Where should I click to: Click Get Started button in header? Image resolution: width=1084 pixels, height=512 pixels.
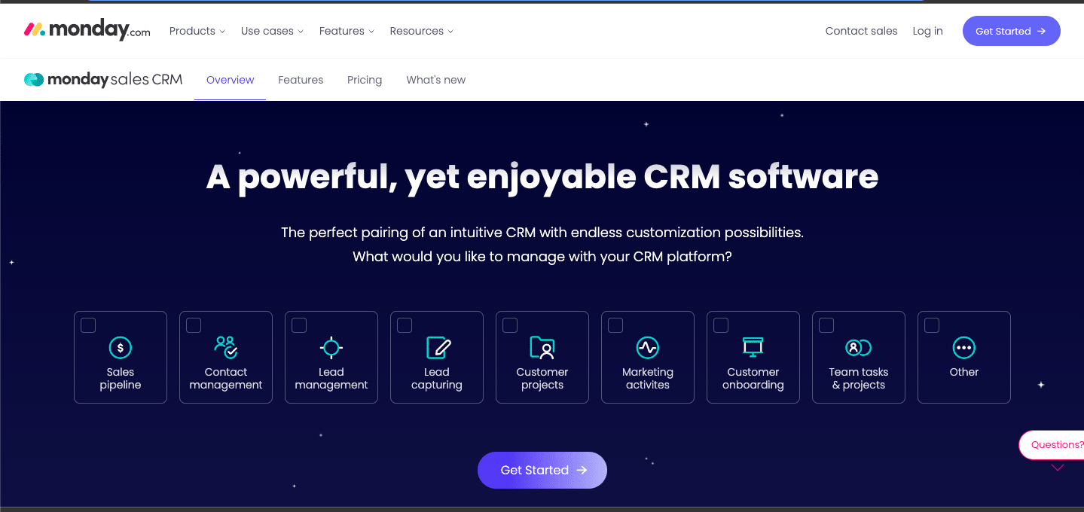pyautogui.click(x=1011, y=31)
